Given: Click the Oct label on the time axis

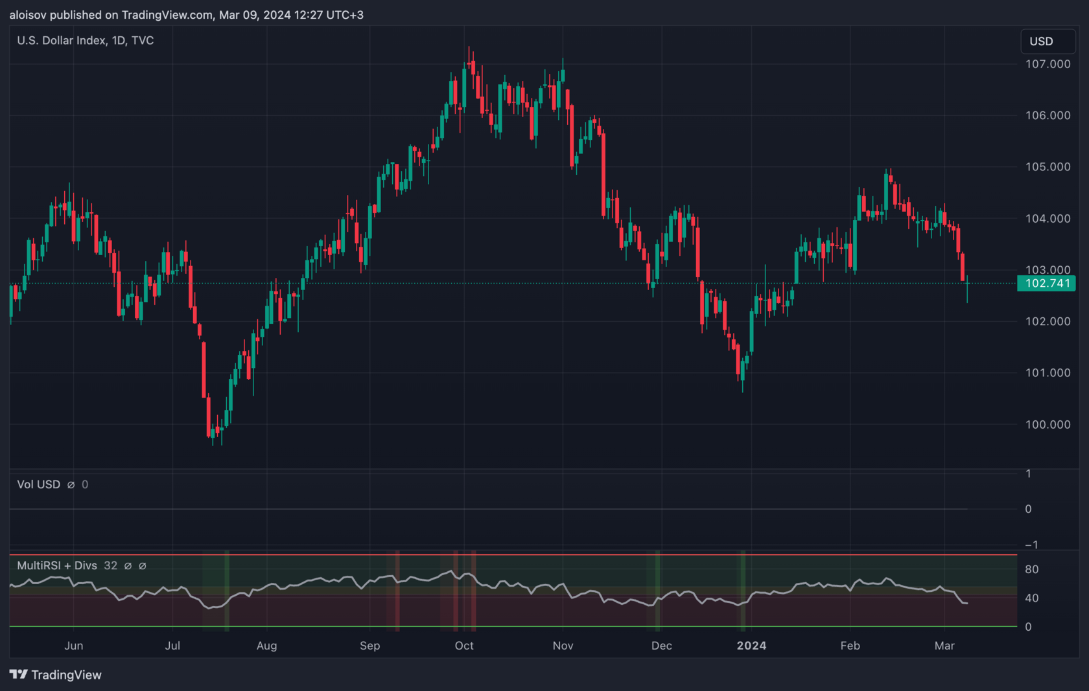Looking at the screenshot, I should coord(464,646).
